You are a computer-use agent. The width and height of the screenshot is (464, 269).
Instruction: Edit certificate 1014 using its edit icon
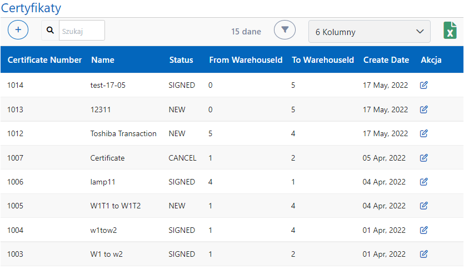point(424,85)
